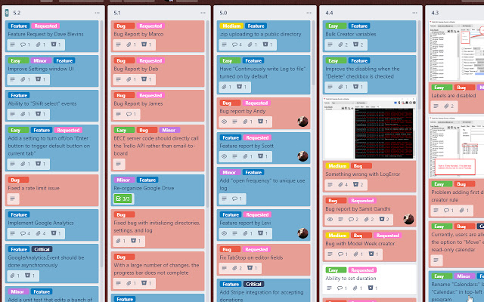The image size is (484, 302).
Task: Click description icon on BECE server code card
Action: [x=118, y=164]
